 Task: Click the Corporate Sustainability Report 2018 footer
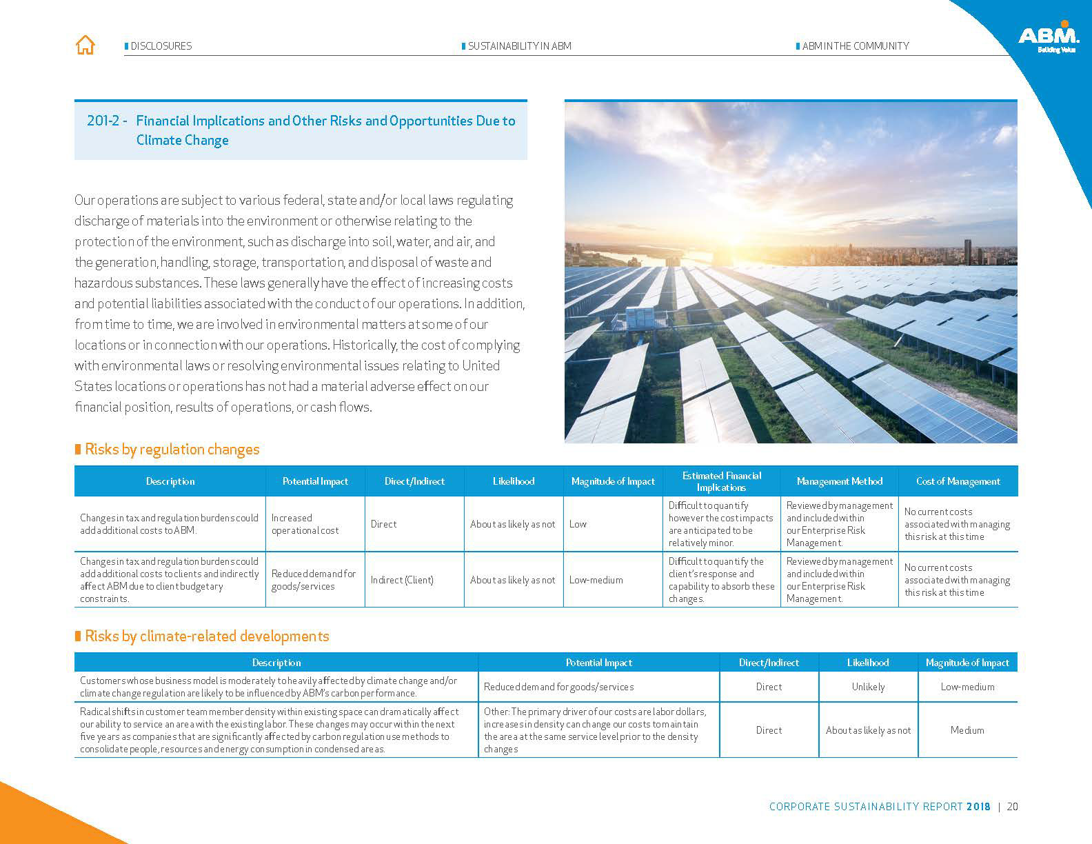coord(880,806)
